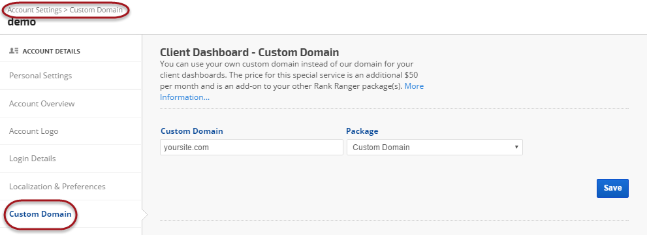This screenshot has height=235, width=647.
Task: Open the More Information link
Action: pos(292,92)
